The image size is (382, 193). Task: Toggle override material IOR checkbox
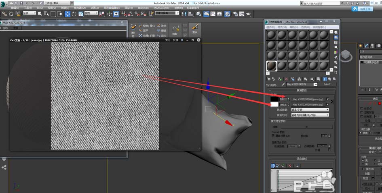[273, 135]
